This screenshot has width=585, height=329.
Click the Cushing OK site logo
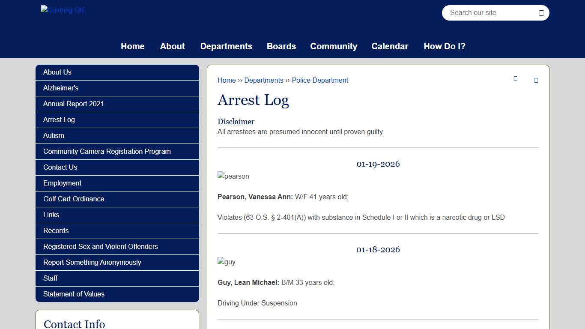(x=62, y=9)
